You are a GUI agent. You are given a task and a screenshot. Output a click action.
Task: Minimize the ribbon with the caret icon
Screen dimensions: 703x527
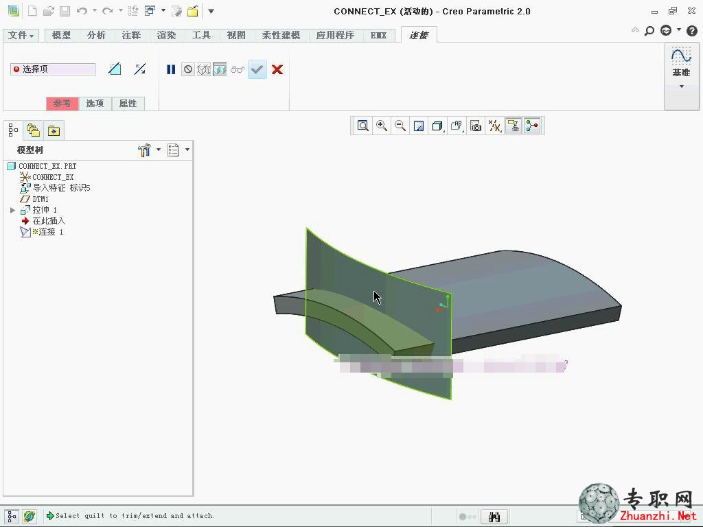(635, 30)
